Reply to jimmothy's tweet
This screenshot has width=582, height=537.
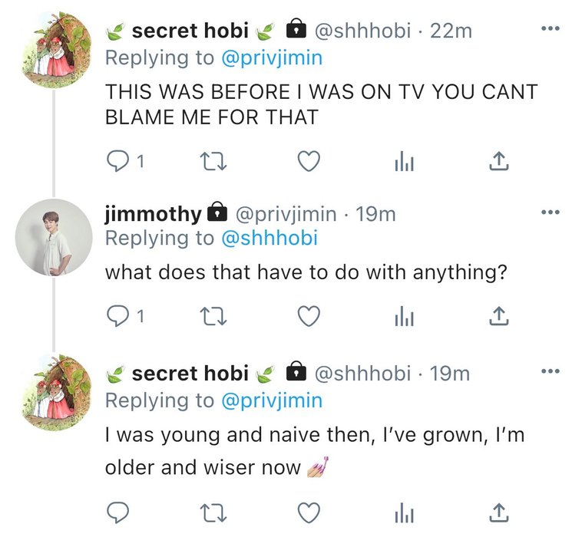pyautogui.click(x=117, y=315)
